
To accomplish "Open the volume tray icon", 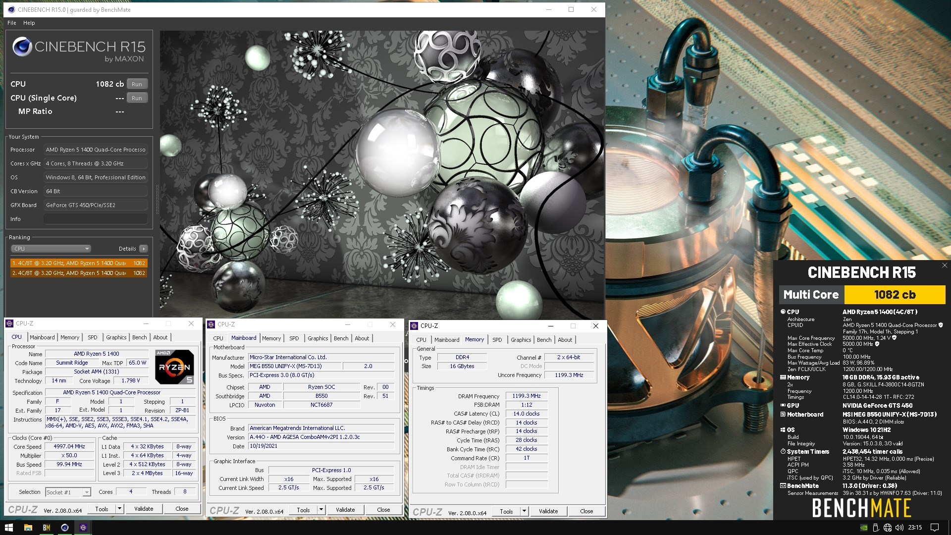I will [899, 528].
